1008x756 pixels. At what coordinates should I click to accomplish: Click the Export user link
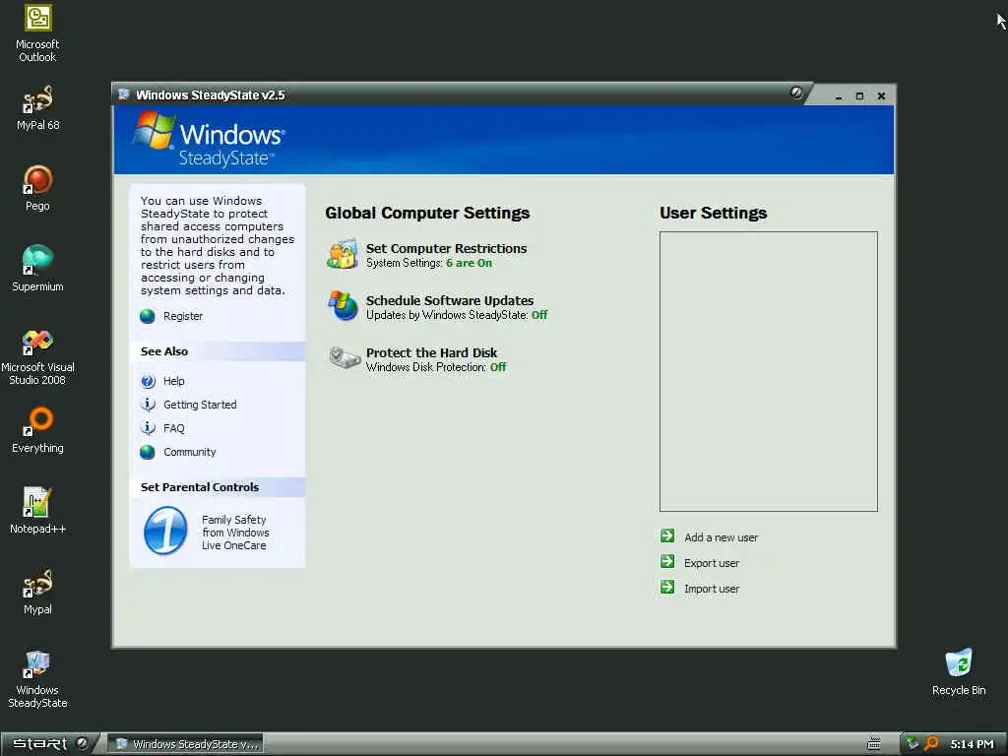(x=712, y=563)
